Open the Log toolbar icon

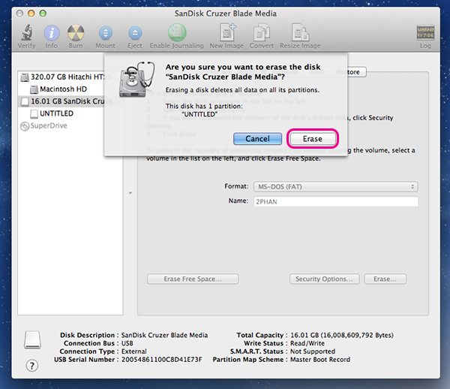[425, 32]
